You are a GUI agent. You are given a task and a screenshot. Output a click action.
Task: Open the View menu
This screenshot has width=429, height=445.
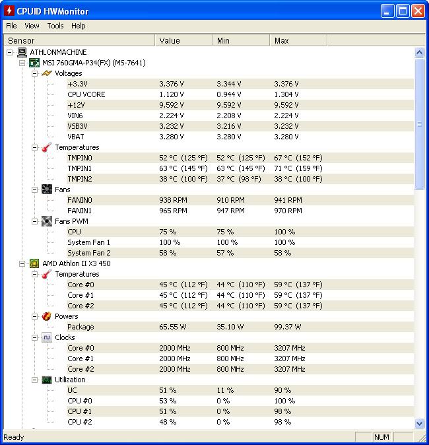[32, 26]
